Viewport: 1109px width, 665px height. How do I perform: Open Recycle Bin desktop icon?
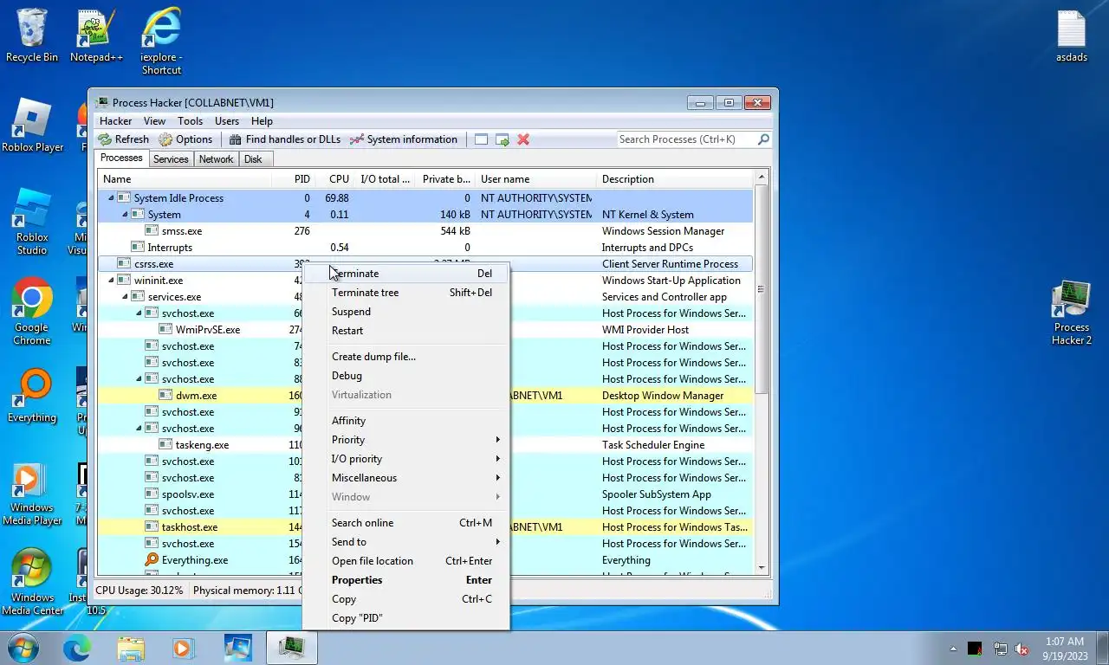32,36
